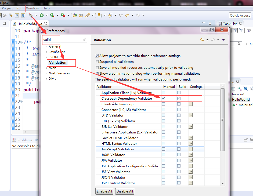Screen dimensions: 253x196
Task: Open the Debug button dropdown arrow
Action: (36, 15)
